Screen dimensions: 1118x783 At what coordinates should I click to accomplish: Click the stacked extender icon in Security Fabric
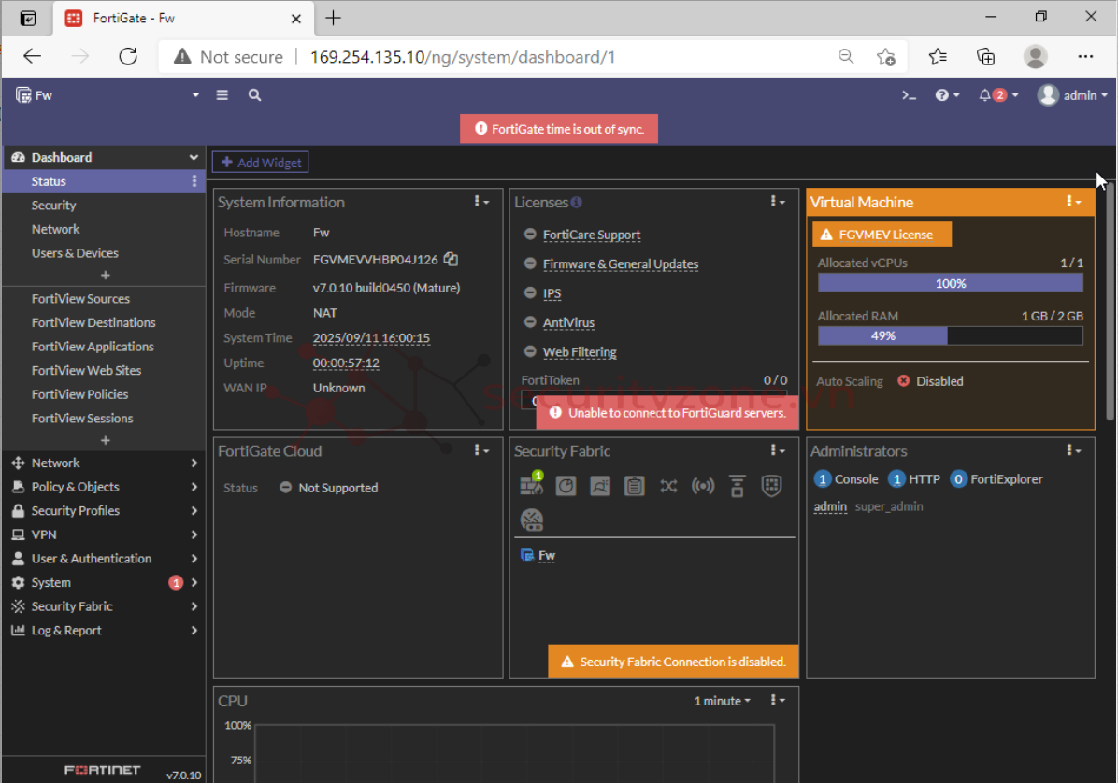[x=738, y=487]
